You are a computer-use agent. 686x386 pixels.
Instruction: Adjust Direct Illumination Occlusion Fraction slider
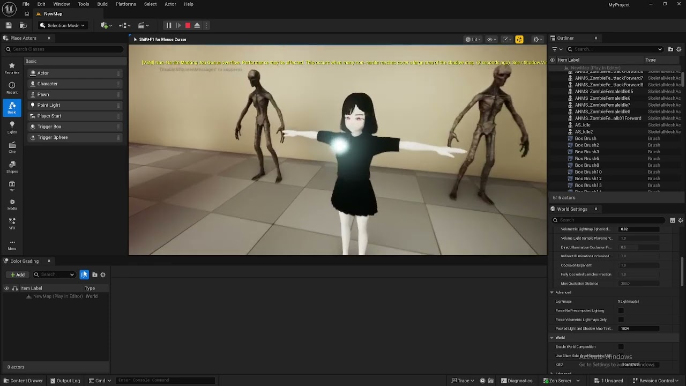tap(639, 247)
